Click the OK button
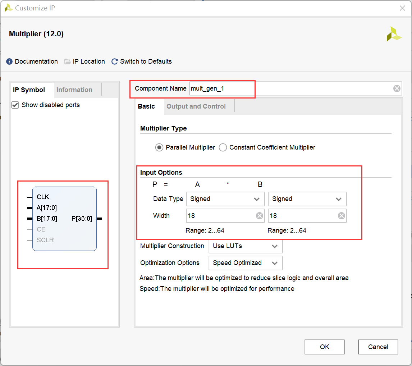The width and height of the screenshot is (412, 366). [325, 347]
